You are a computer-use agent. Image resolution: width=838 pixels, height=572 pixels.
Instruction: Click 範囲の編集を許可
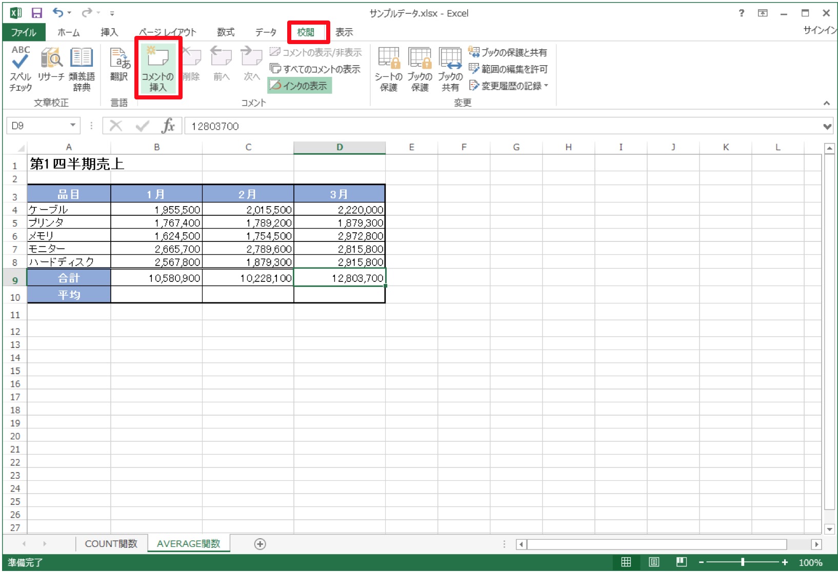point(508,69)
